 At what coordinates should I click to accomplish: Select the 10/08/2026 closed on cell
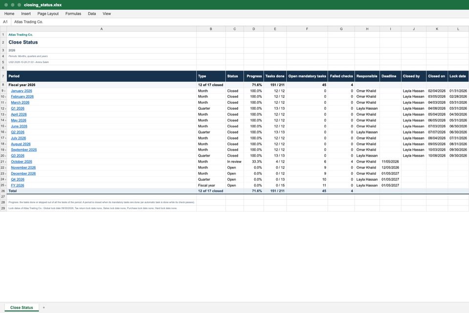coord(437,156)
